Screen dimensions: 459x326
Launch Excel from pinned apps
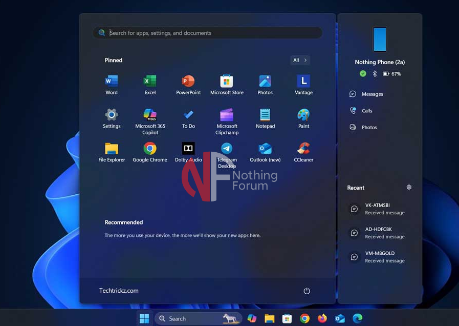point(150,85)
